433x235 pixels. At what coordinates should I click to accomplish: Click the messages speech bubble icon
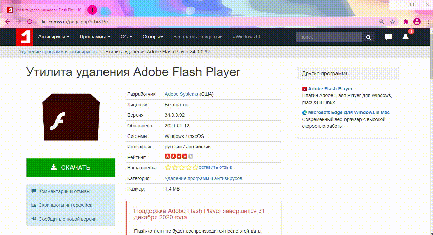[x=388, y=37]
